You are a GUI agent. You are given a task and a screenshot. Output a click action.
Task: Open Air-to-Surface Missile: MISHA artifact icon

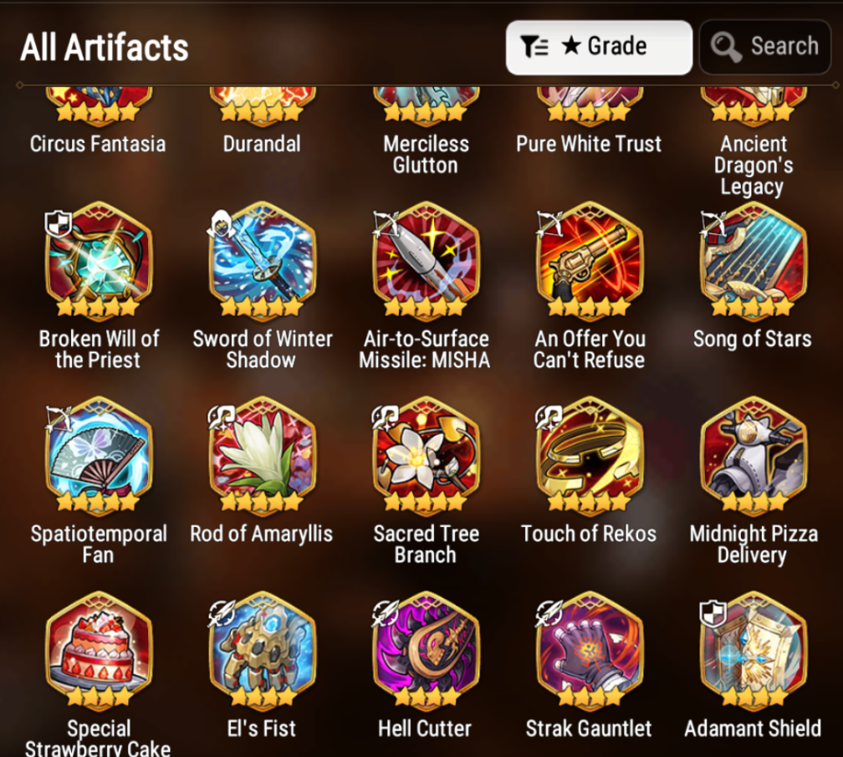(427, 259)
